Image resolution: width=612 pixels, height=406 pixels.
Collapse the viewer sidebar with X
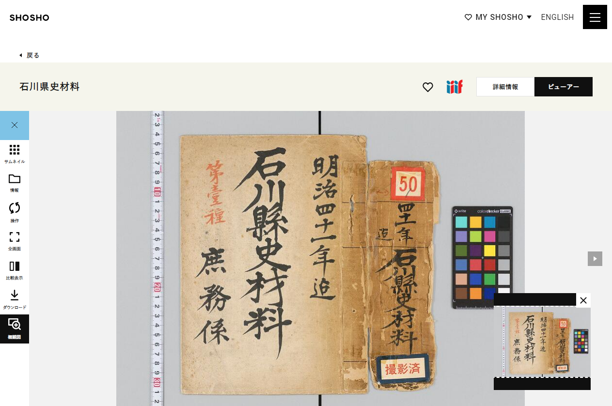(x=15, y=125)
